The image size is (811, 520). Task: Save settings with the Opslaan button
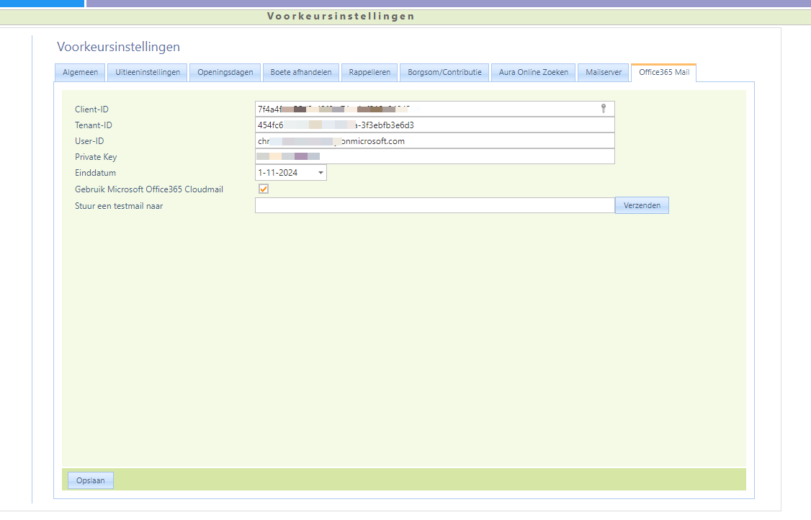point(91,480)
